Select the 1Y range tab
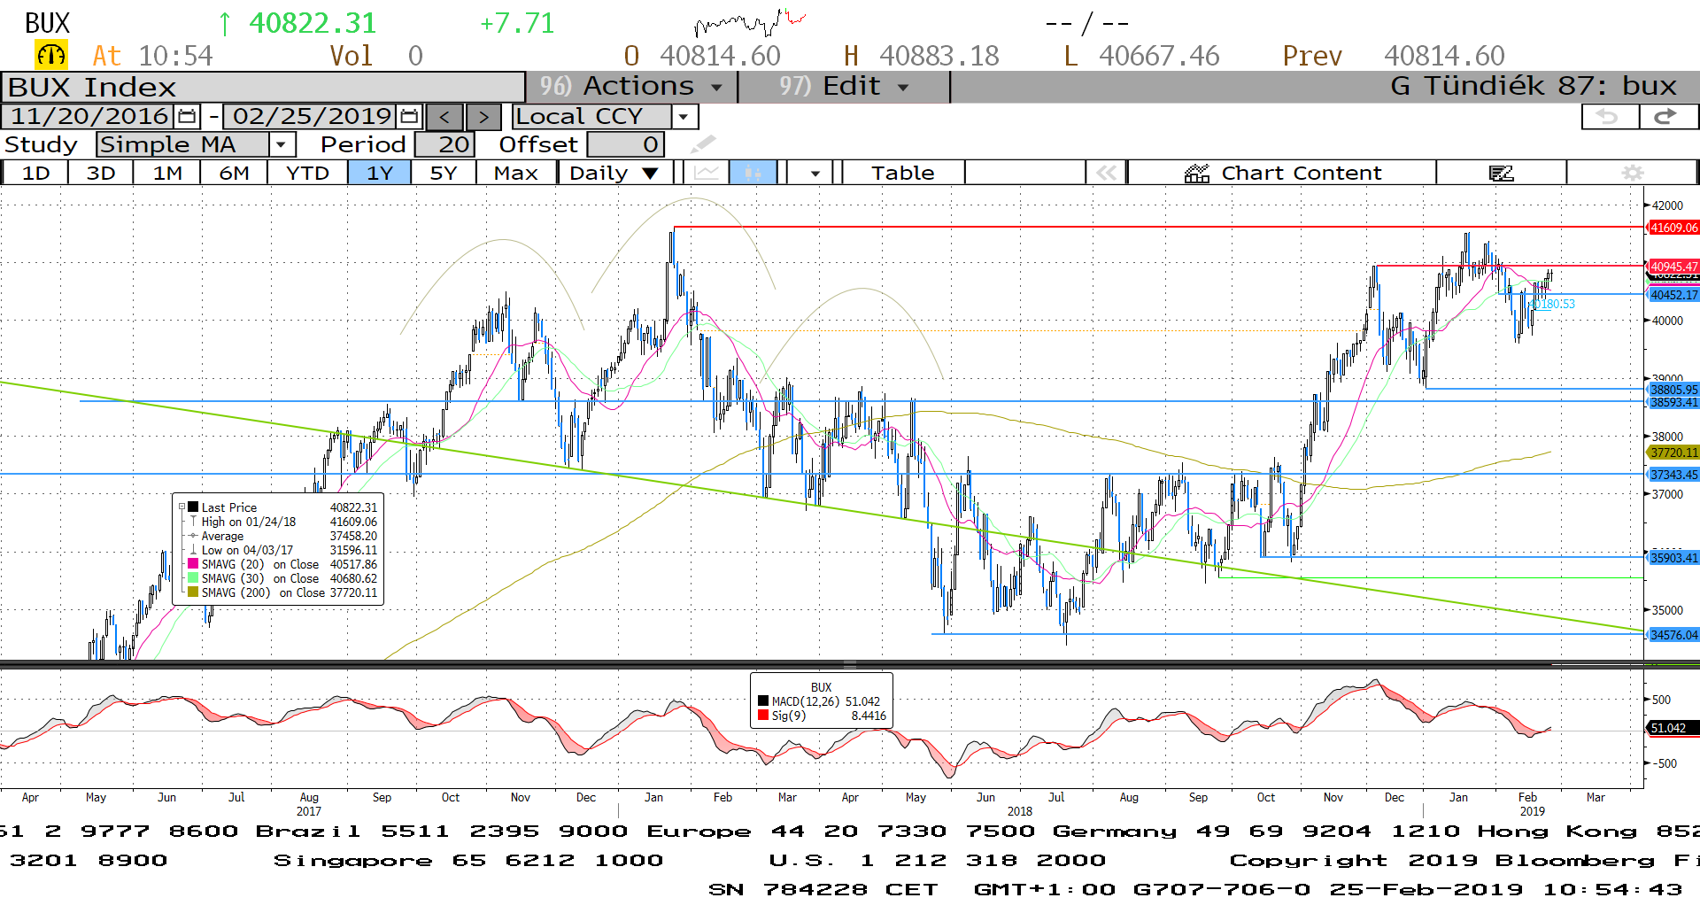The image size is (1700, 921). click(x=380, y=173)
